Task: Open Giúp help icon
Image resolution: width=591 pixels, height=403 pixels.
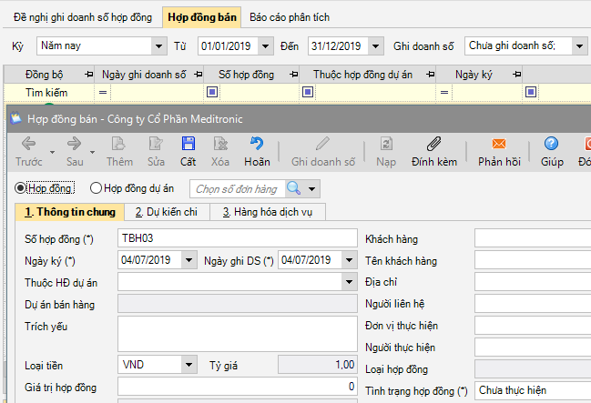Action: click(551, 144)
